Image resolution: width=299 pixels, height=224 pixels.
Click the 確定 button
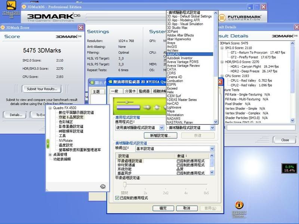point(163,208)
